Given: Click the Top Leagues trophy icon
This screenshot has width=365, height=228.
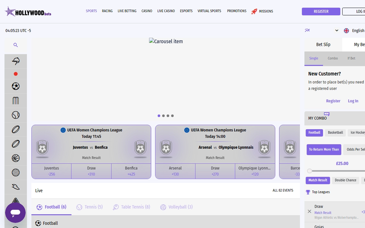Looking at the screenshot, I should (x=308, y=192).
